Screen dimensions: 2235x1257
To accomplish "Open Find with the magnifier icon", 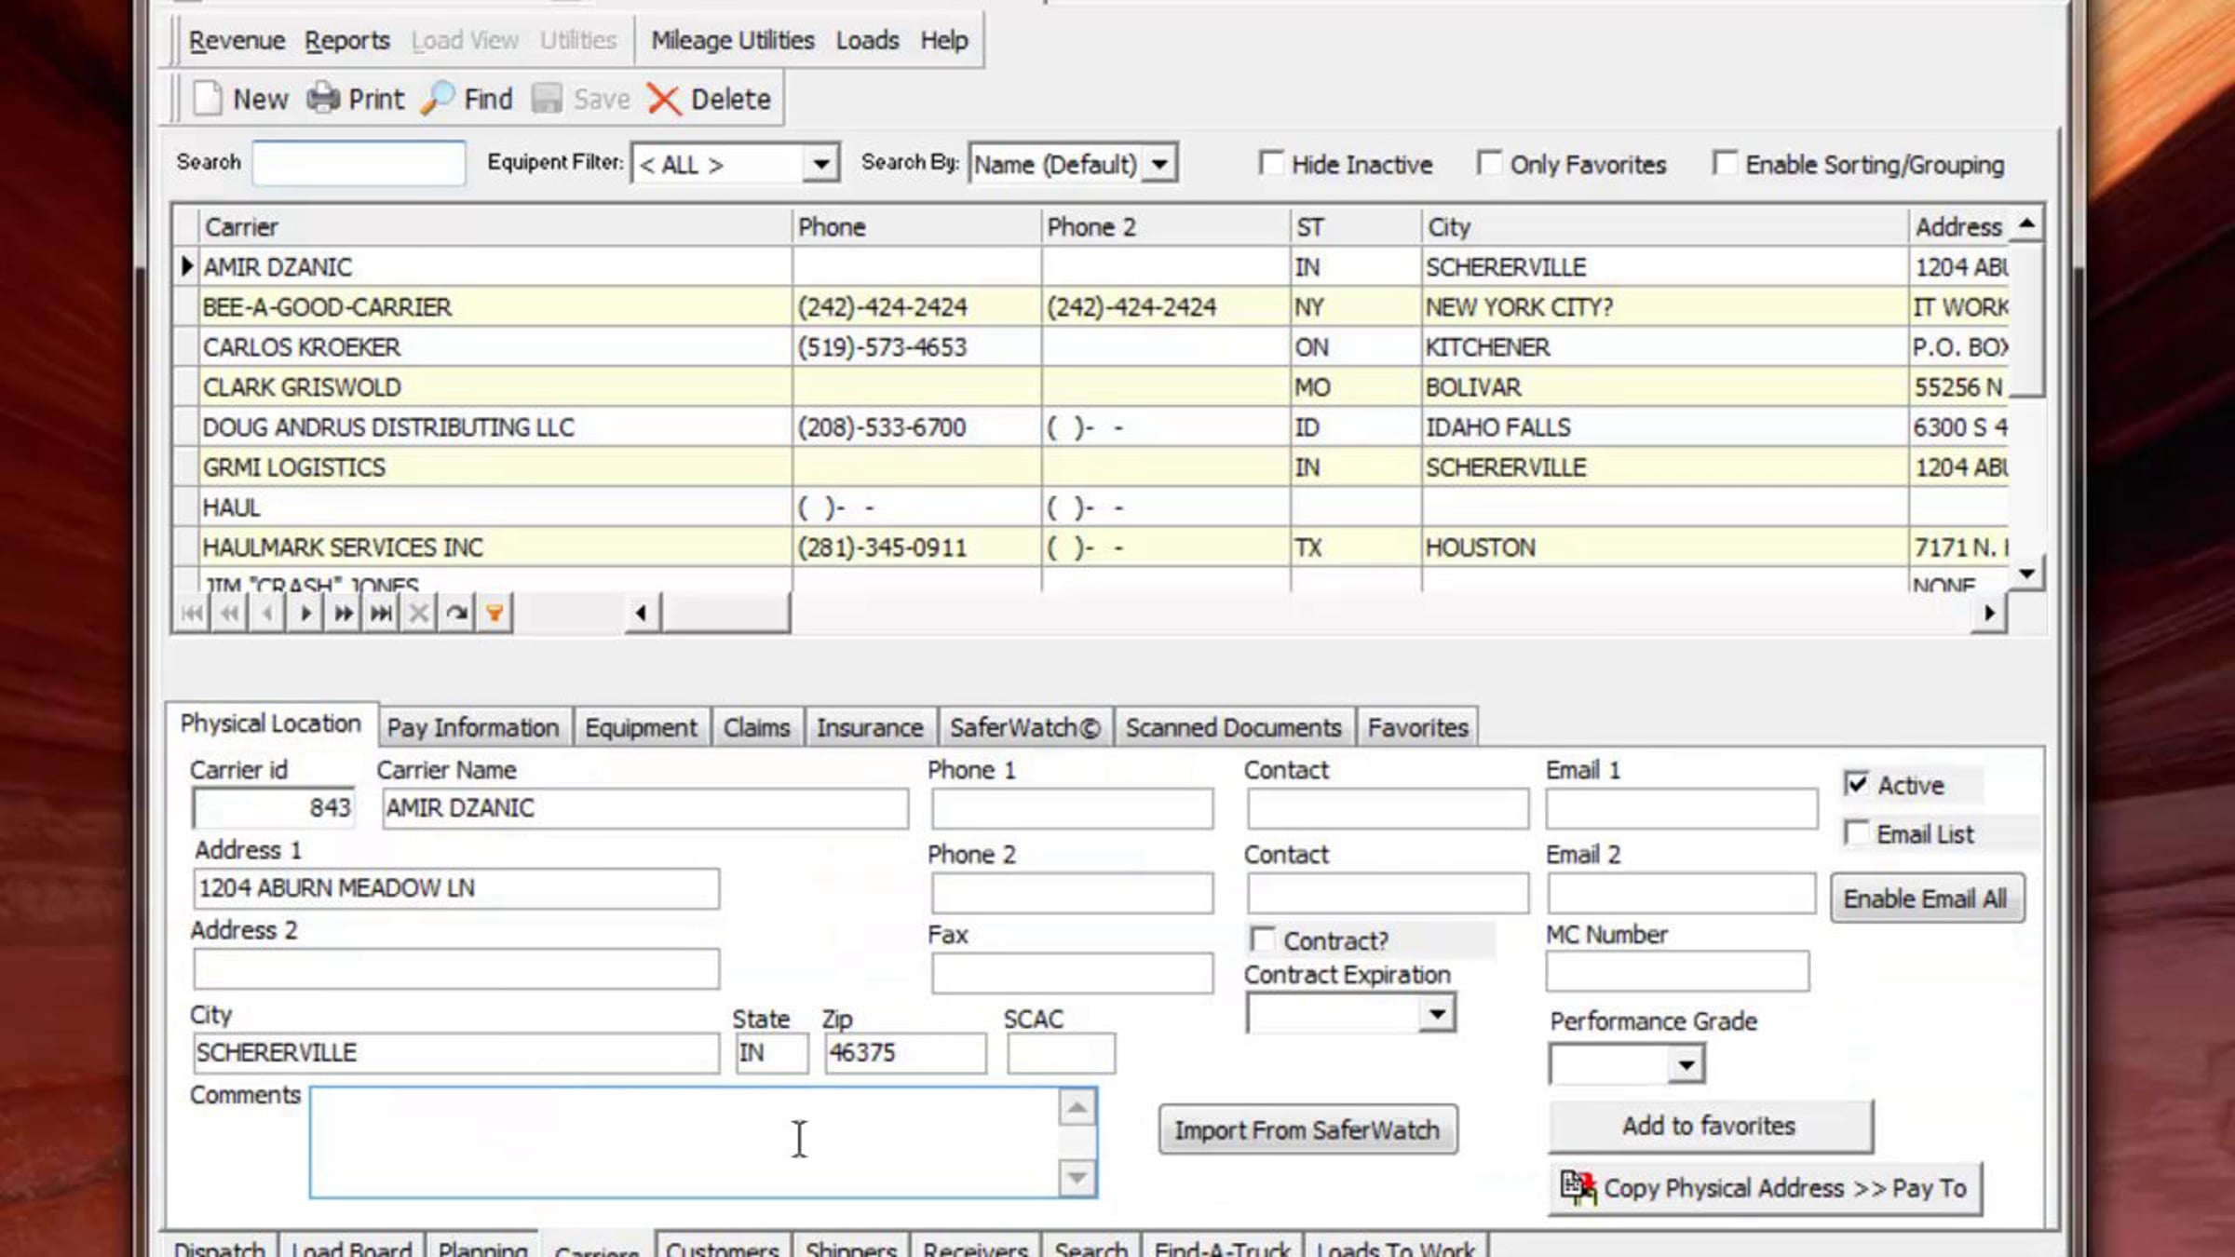I will pos(438,99).
